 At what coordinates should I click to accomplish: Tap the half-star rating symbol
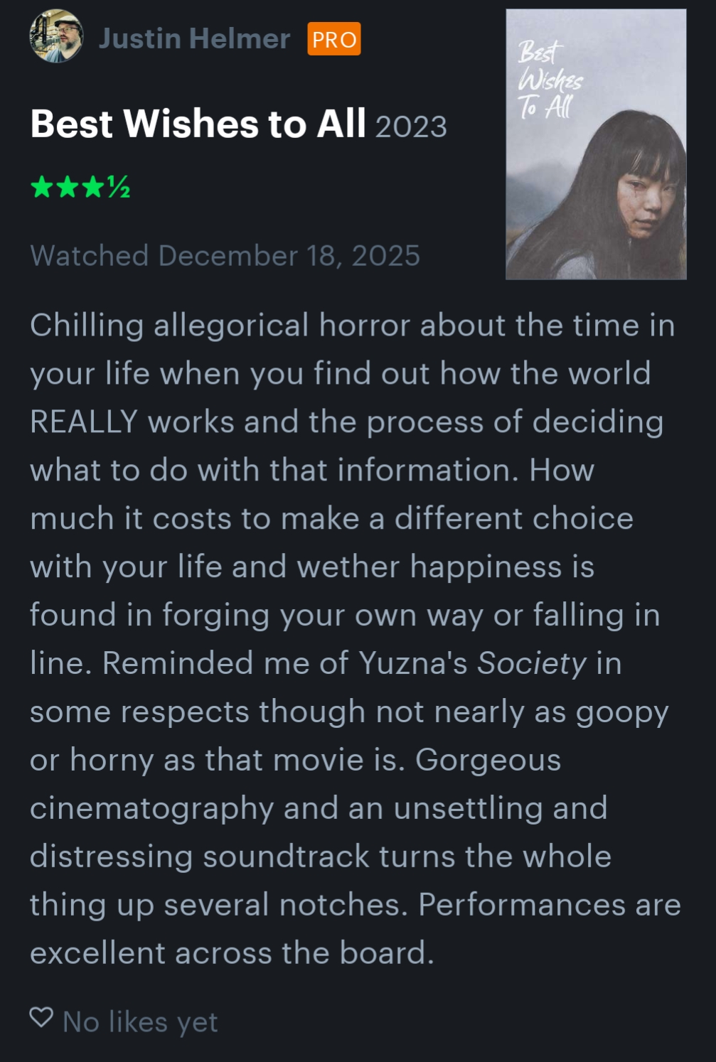coord(119,188)
